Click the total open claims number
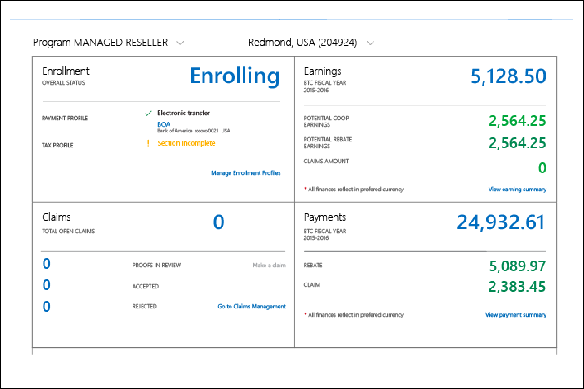The height and width of the screenshot is (389, 584). point(219,222)
